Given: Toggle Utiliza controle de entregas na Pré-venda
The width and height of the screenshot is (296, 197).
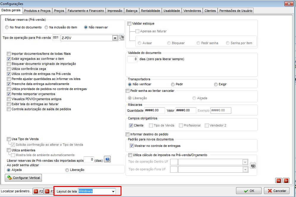Looking at the screenshot, I should click(9, 74).
